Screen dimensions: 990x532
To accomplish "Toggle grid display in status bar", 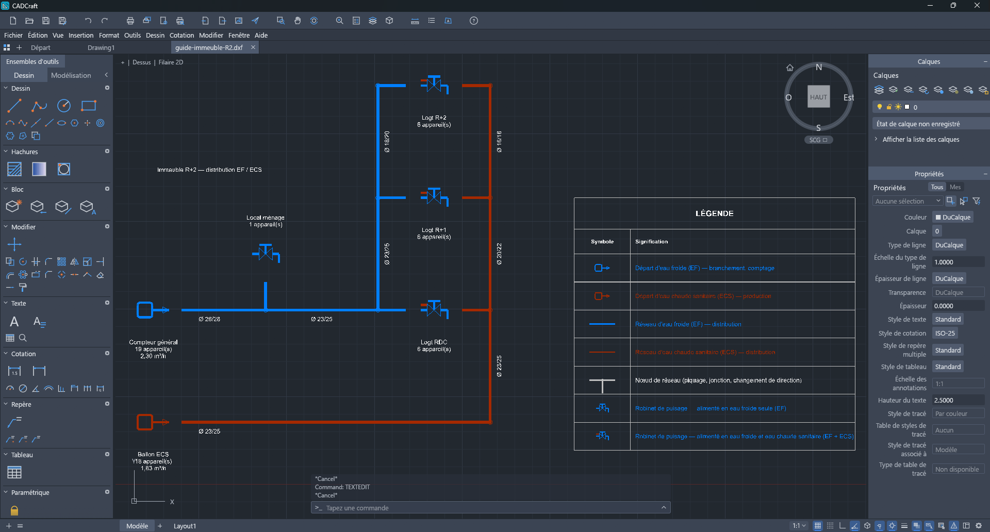I will (x=818, y=526).
